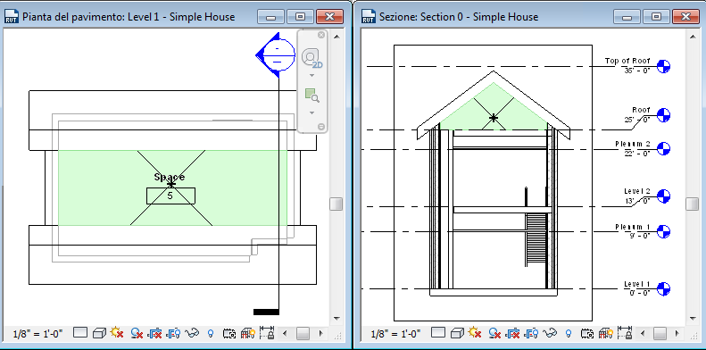Open Visual Style cube in plan view
Screen dimensions: 706x350
click(x=99, y=333)
